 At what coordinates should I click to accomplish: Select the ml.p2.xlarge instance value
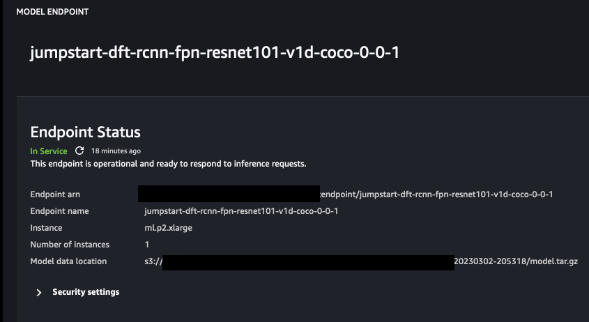coord(168,228)
